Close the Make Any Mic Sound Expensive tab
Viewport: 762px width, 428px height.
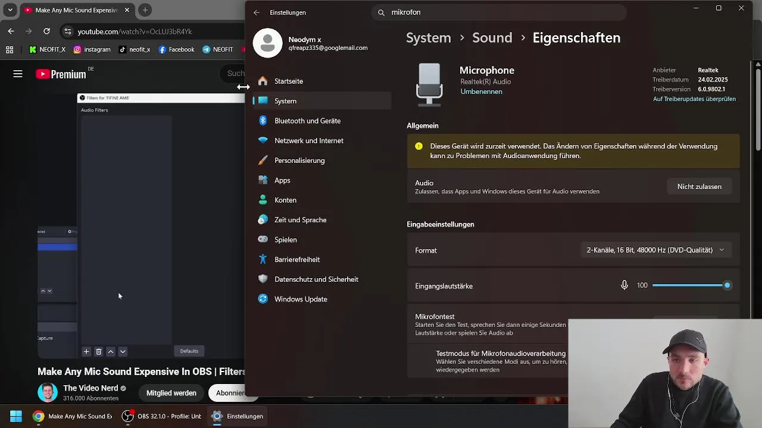pyautogui.click(x=127, y=10)
